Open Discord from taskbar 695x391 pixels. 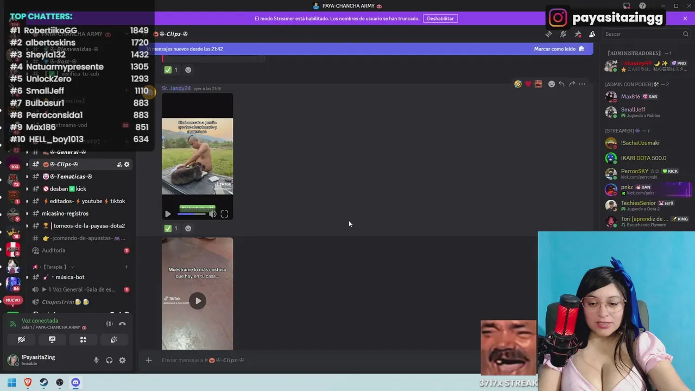[x=75, y=382]
